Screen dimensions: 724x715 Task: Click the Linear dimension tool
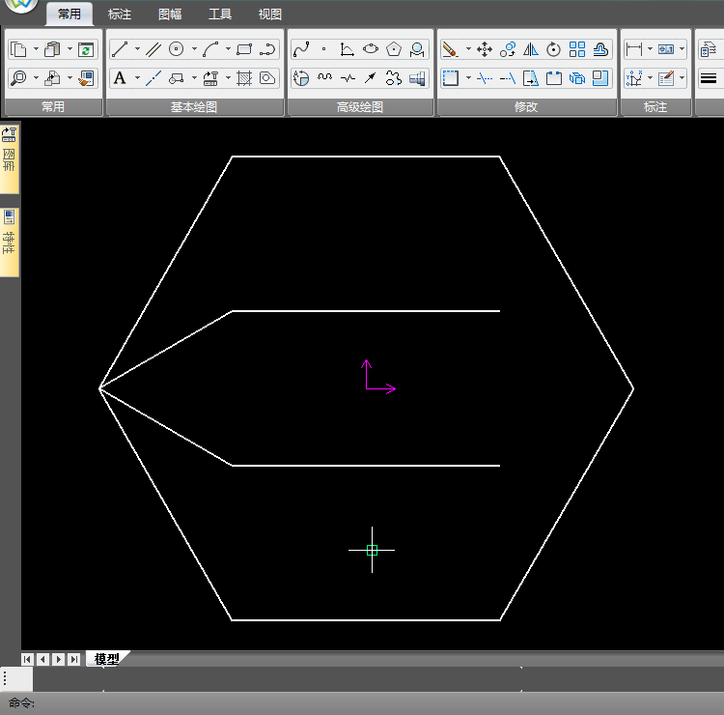(x=634, y=49)
